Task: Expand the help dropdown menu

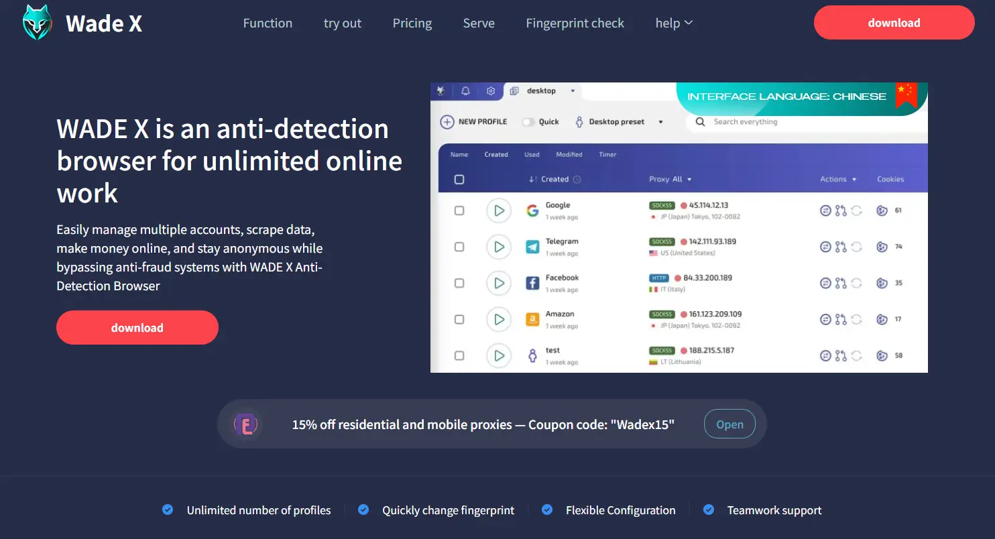Action: pyautogui.click(x=674, y=23)
